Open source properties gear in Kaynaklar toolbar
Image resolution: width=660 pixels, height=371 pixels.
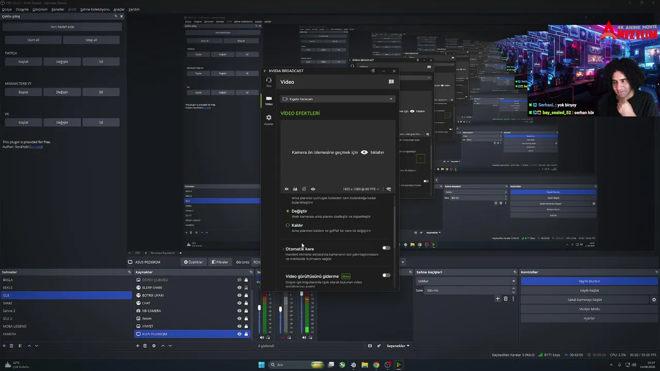click(x=154, y=346)
